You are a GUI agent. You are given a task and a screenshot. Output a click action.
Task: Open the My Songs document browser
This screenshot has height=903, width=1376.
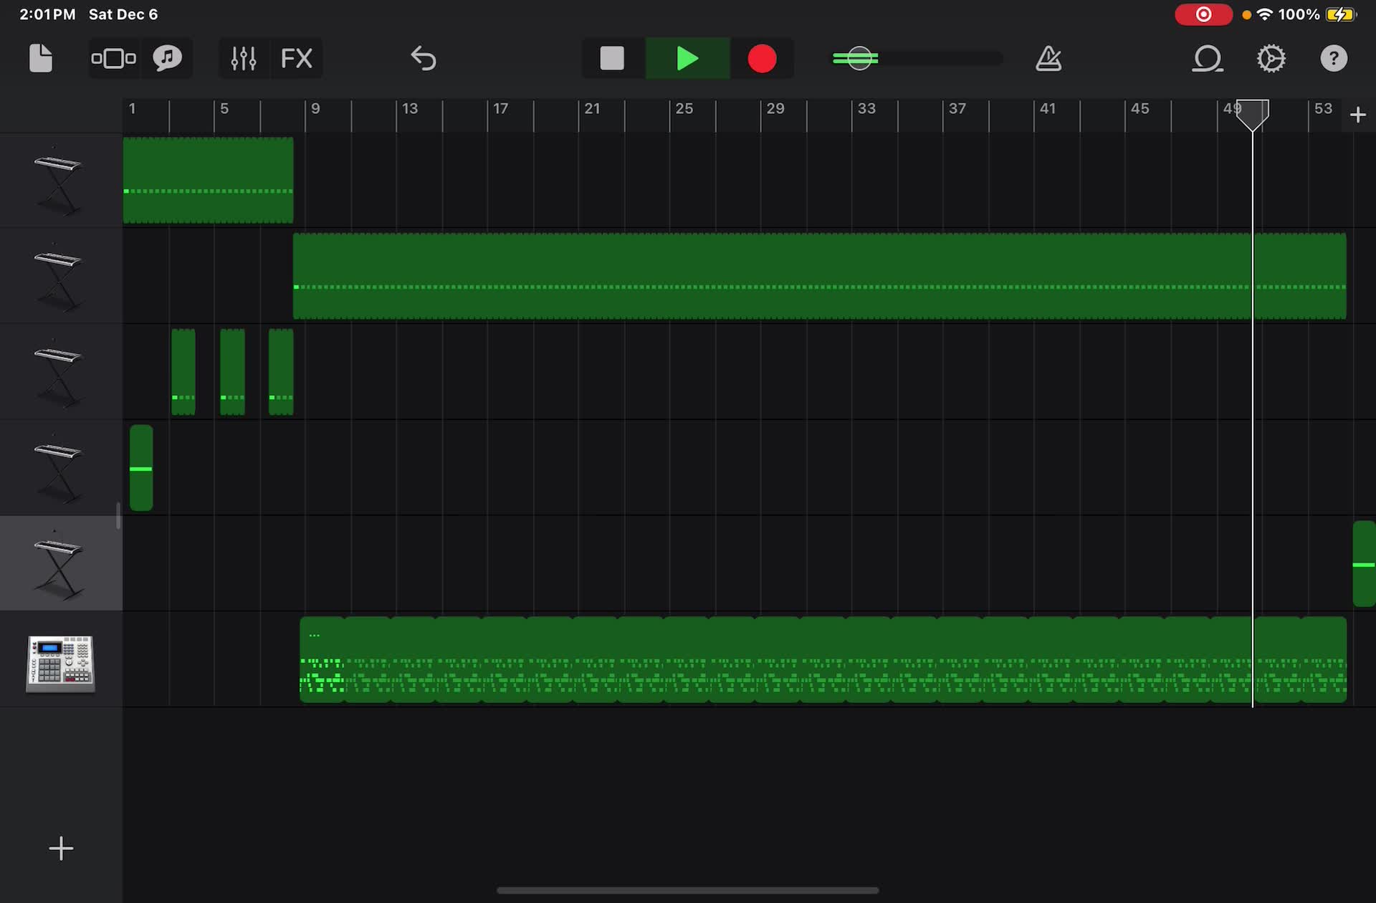click(x=41, y=58)
